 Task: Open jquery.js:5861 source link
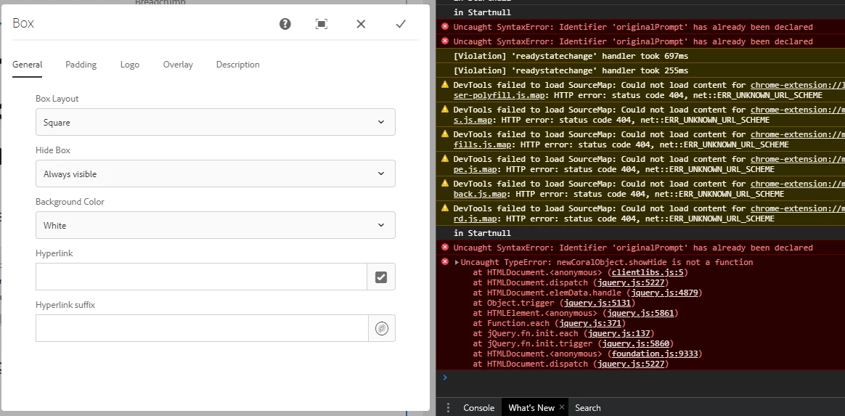640,314
